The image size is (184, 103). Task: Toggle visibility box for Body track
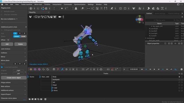click(179, 77)
